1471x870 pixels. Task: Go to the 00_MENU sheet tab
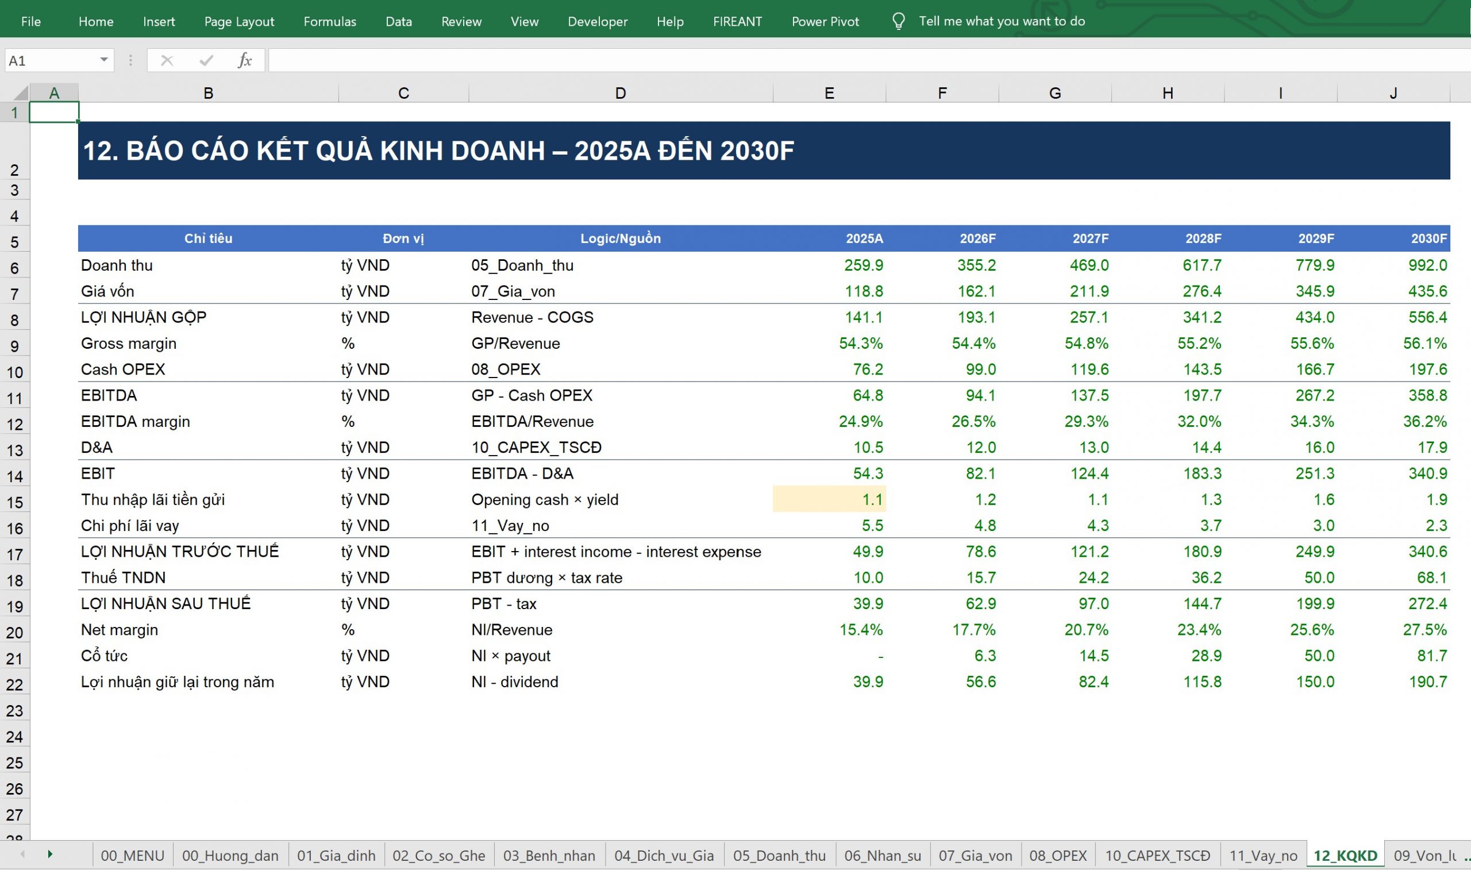[133, 855]
